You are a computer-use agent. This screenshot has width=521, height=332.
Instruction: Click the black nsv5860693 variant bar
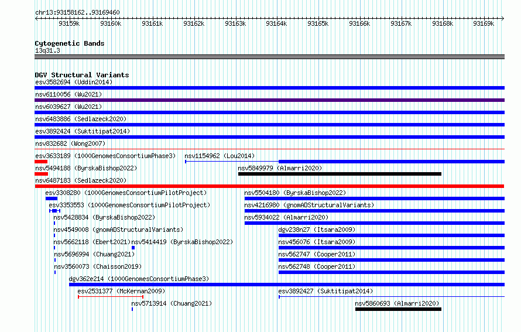tap(399, 309)
